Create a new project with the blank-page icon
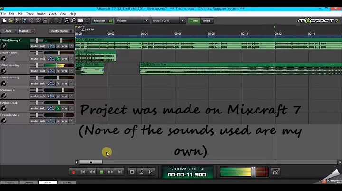 click(4, 21)
